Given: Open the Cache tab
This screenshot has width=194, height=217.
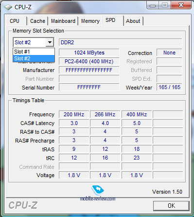Looking at the screenshot, I should (x=37, y=21).
